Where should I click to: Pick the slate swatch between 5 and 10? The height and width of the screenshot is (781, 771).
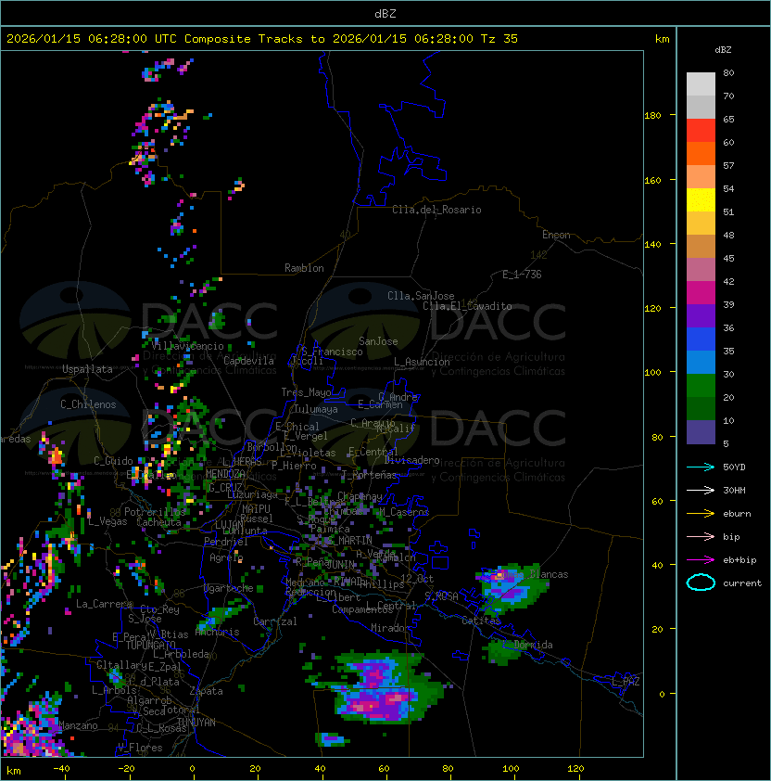click(x=701, y=432)
